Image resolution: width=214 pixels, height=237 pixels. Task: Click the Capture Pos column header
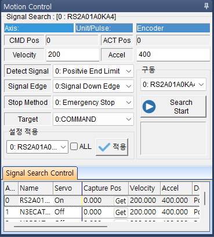coord(105,188)
